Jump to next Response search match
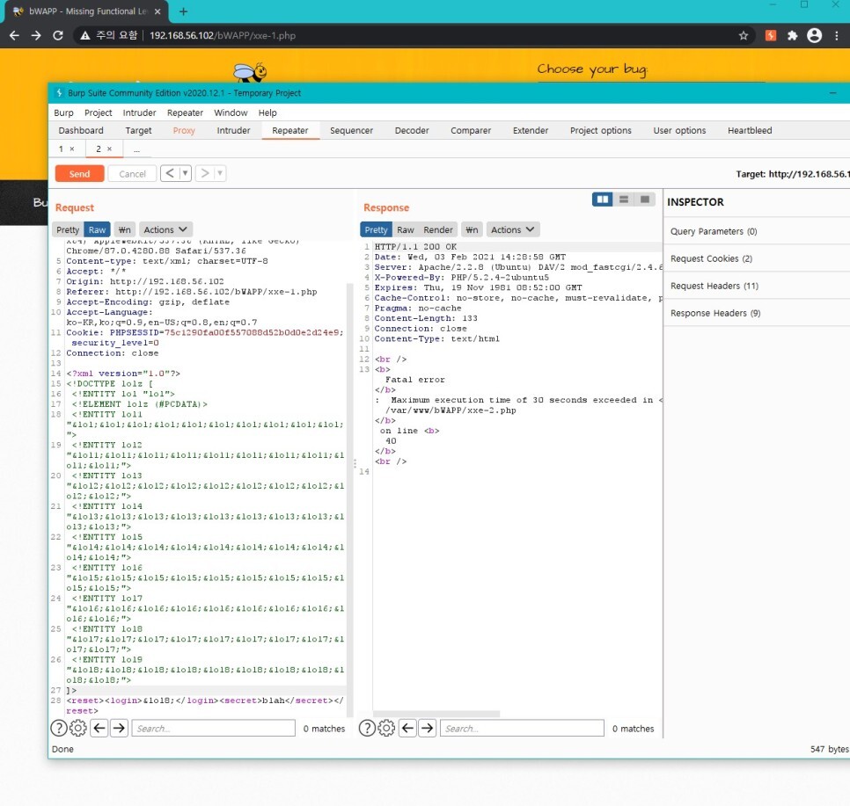The image size is (850, 806). (427, 728)
